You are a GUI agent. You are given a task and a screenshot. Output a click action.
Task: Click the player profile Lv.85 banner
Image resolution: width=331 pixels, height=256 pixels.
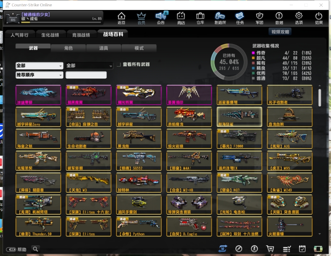54,17
